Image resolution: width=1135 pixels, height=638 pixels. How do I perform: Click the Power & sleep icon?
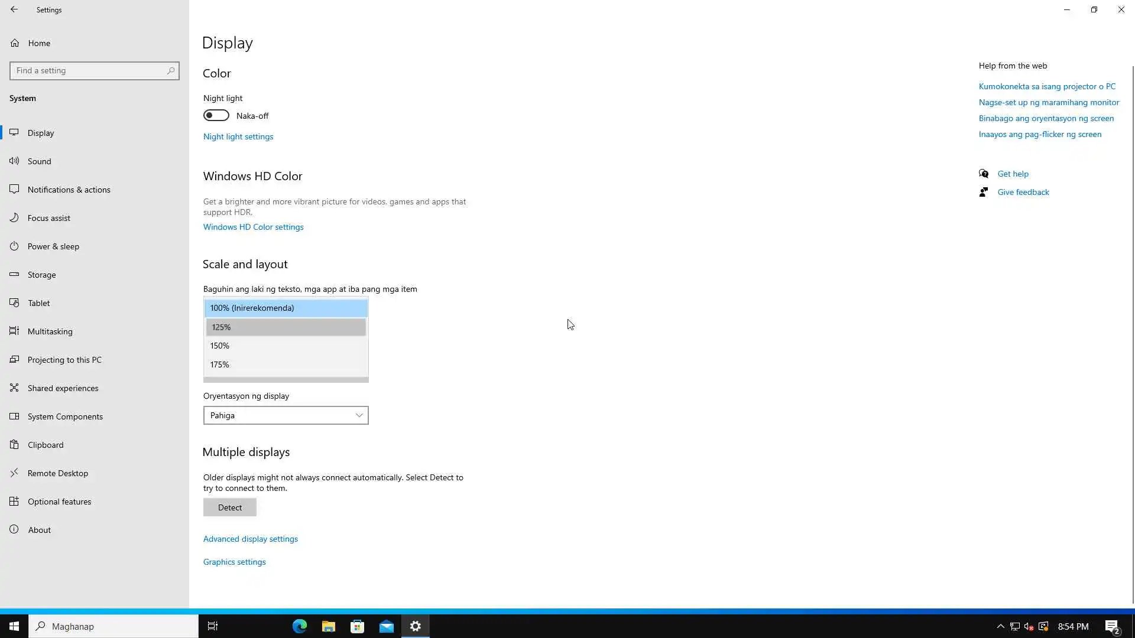pyautogui.click(x=14, y=246)
